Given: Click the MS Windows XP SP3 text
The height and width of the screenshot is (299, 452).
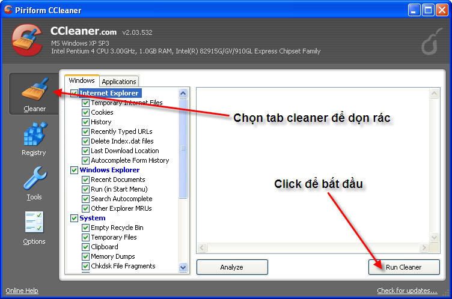Looking at the screenshot, I should (x=80, y=43).
